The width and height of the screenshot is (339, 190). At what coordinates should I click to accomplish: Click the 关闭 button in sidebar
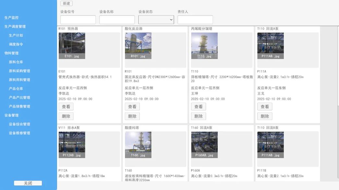pyautogui.click(x=28, y=183)
